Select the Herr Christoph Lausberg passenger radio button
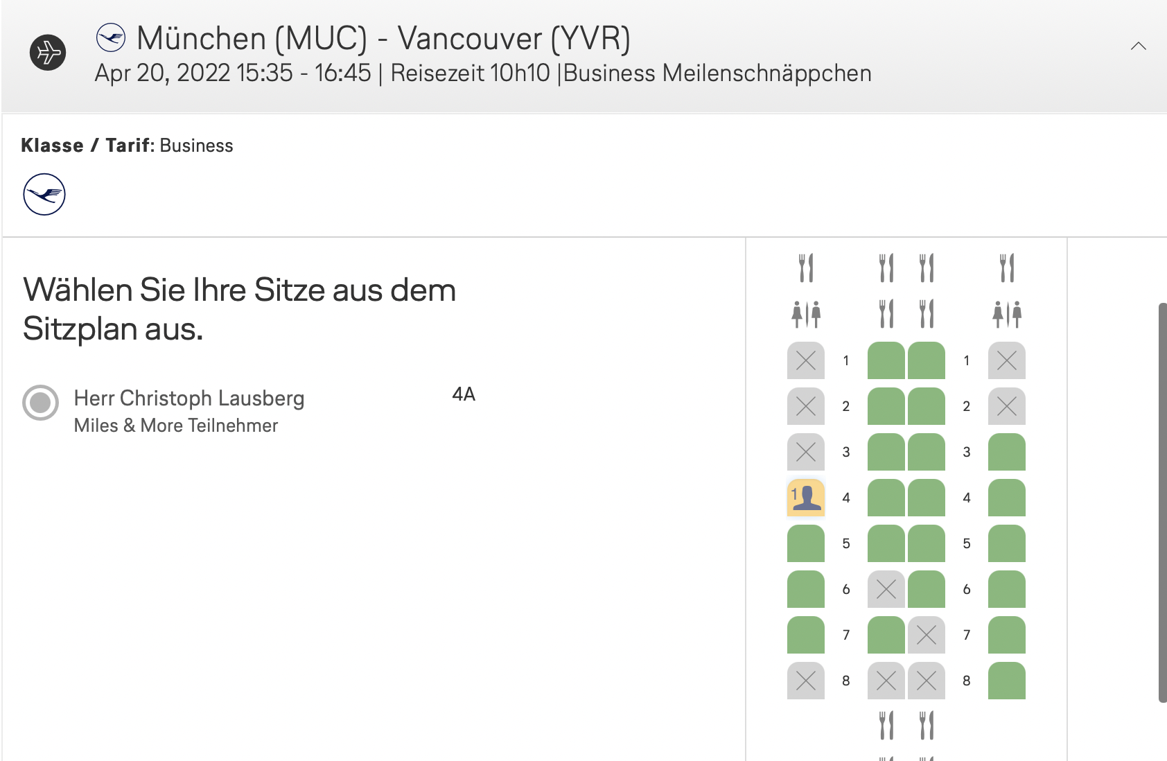The width and height of the screenshot is (1167, 761). [40, 403]
